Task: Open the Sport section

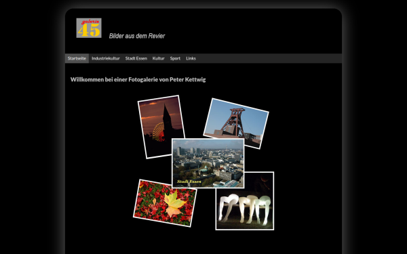Action: (175, 58)
